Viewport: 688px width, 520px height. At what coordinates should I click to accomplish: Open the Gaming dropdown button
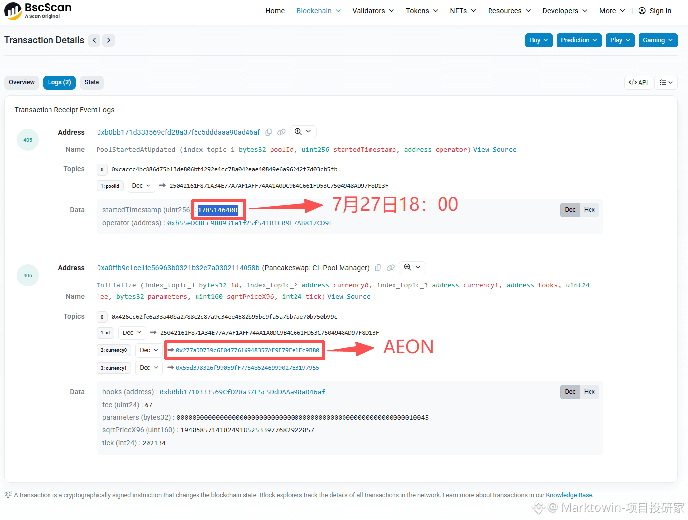pos(658,40)
